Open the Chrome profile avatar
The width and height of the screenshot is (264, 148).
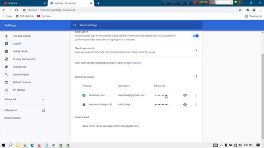point(254,10)
